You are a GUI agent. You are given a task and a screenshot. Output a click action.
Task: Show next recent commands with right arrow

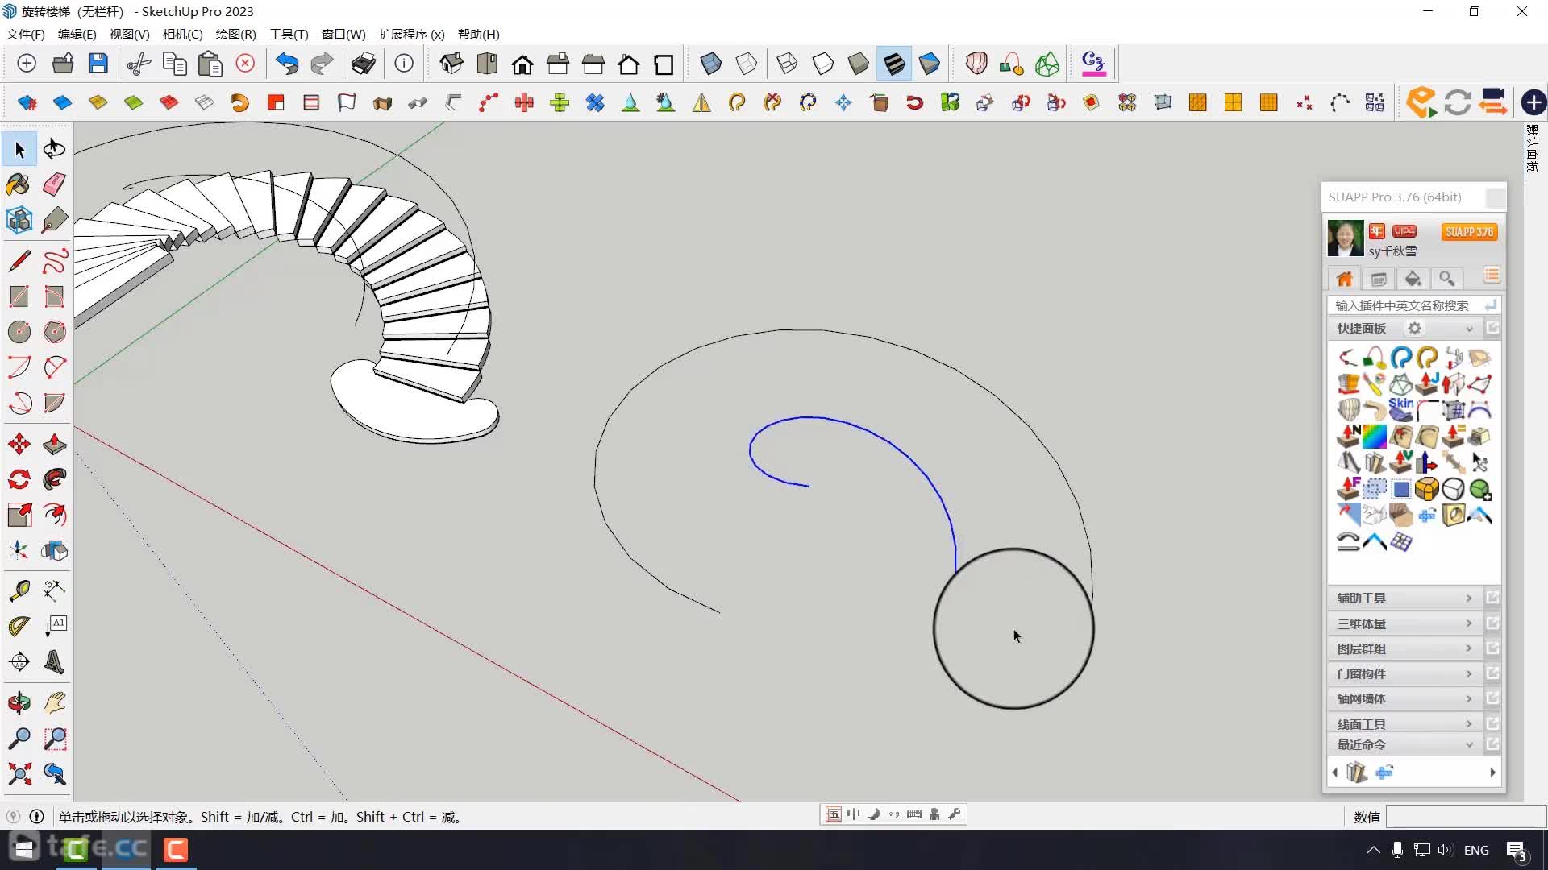(x=1492, y=773)
